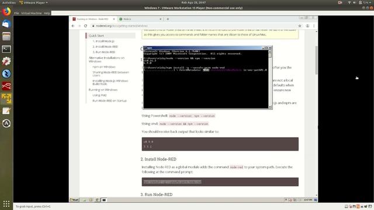Go to '1. Install Node.js' sidebar link
Viewport: 374px width, 210px height.
click(x=103, y=41)
